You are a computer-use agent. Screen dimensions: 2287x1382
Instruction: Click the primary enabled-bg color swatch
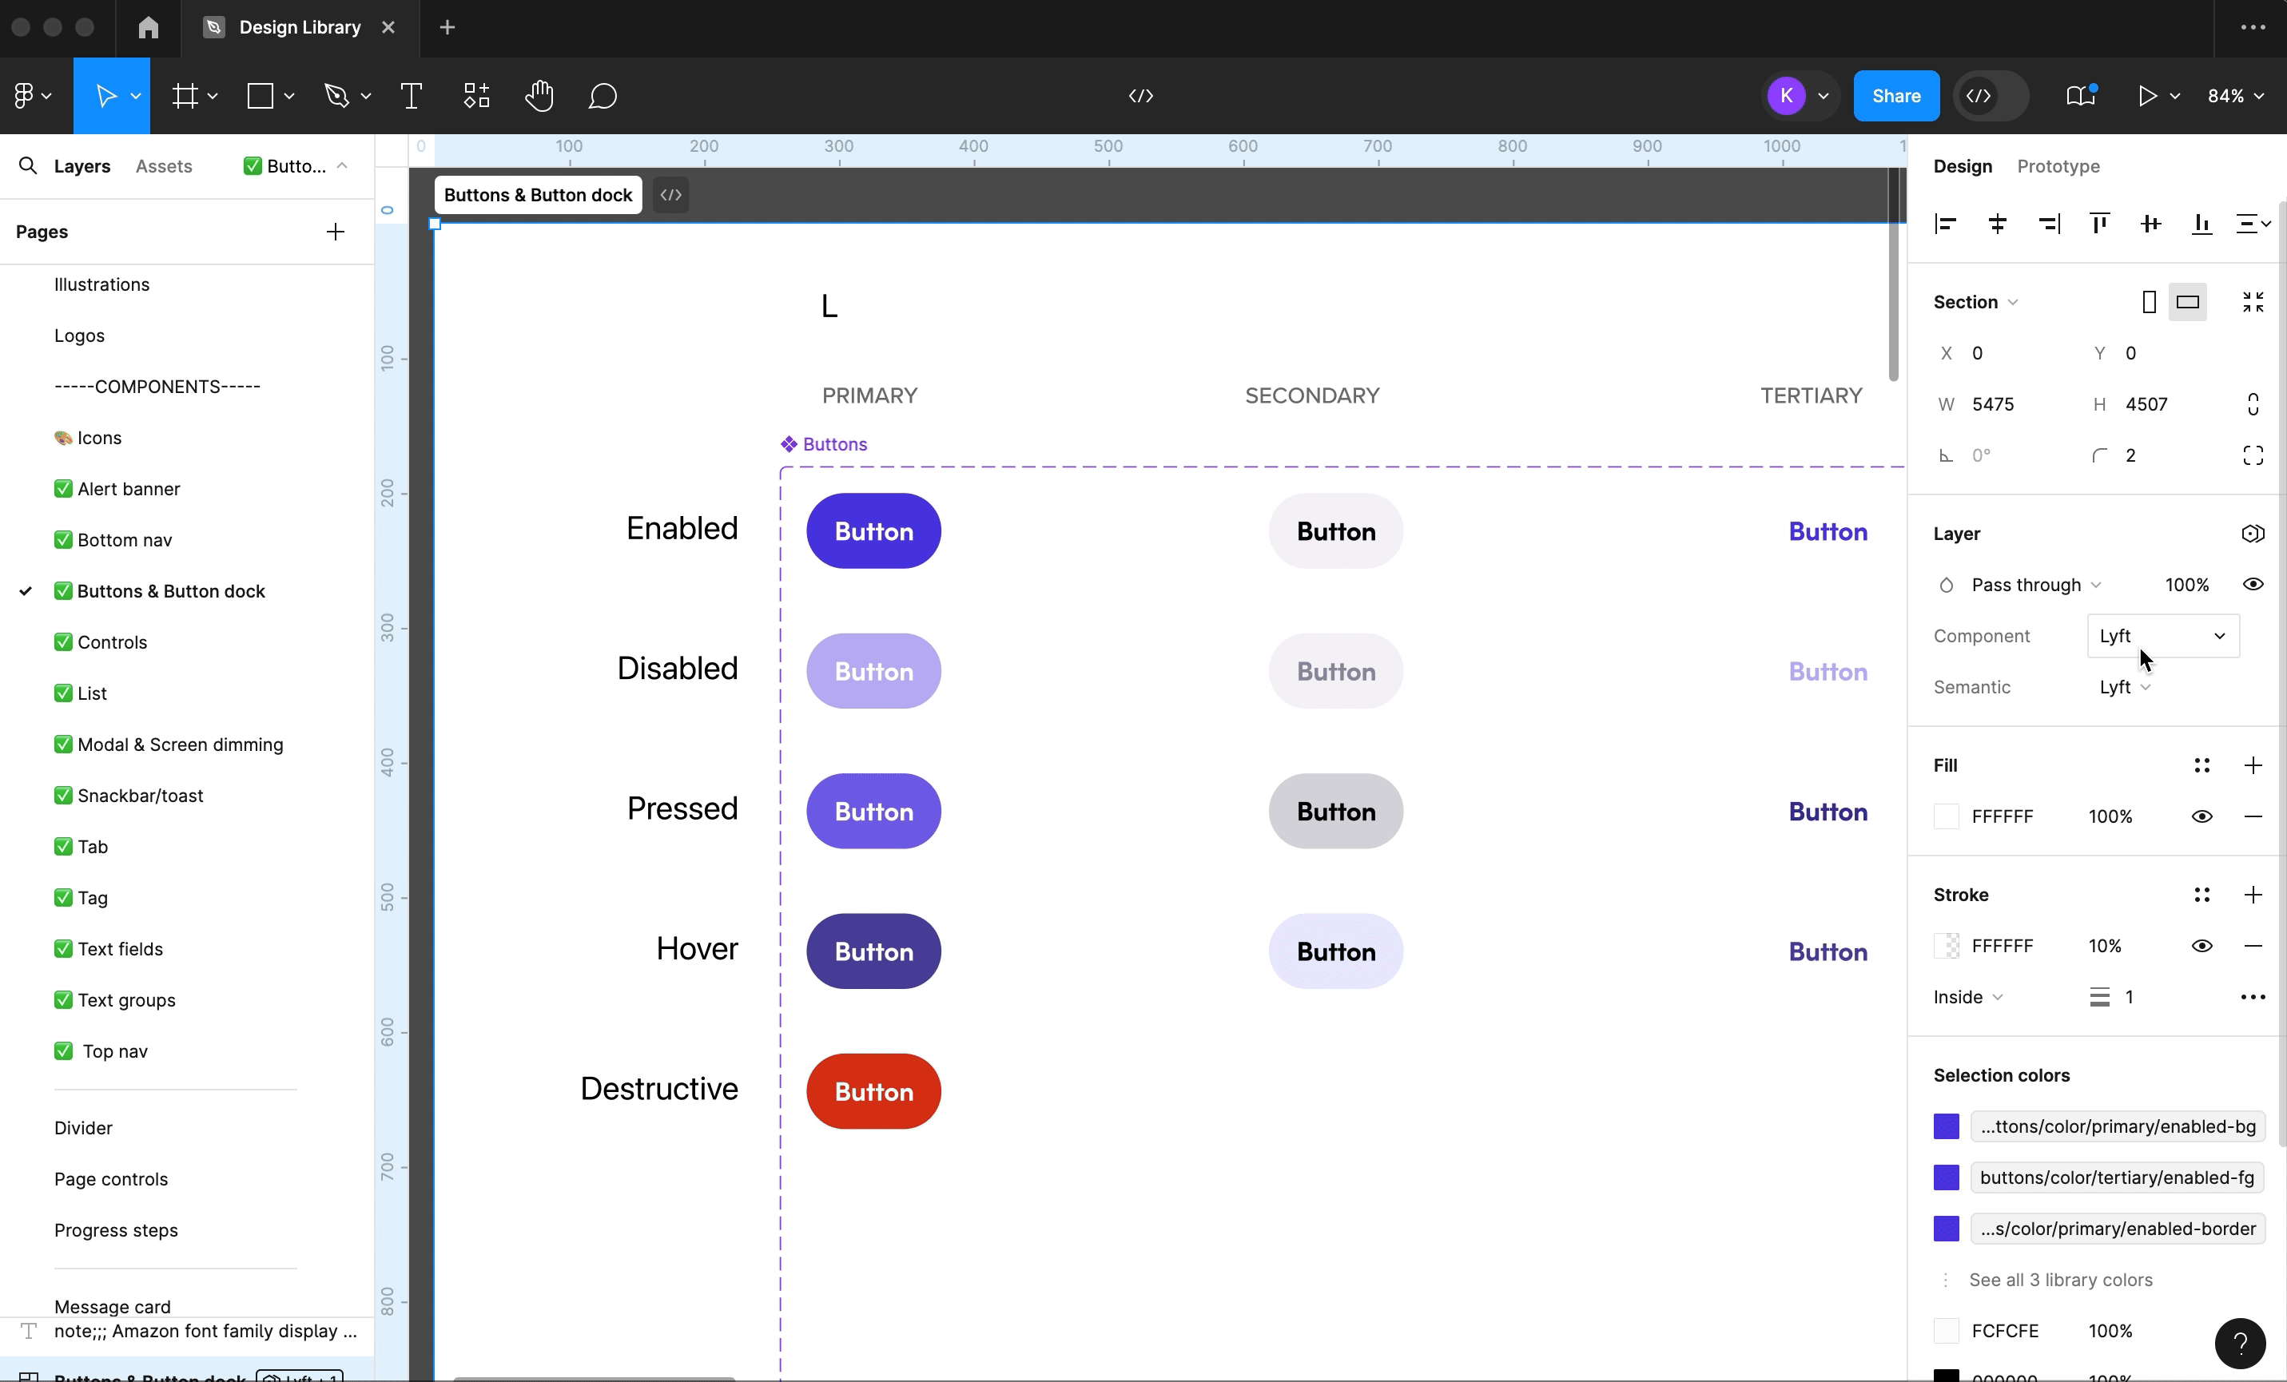1947,1126
